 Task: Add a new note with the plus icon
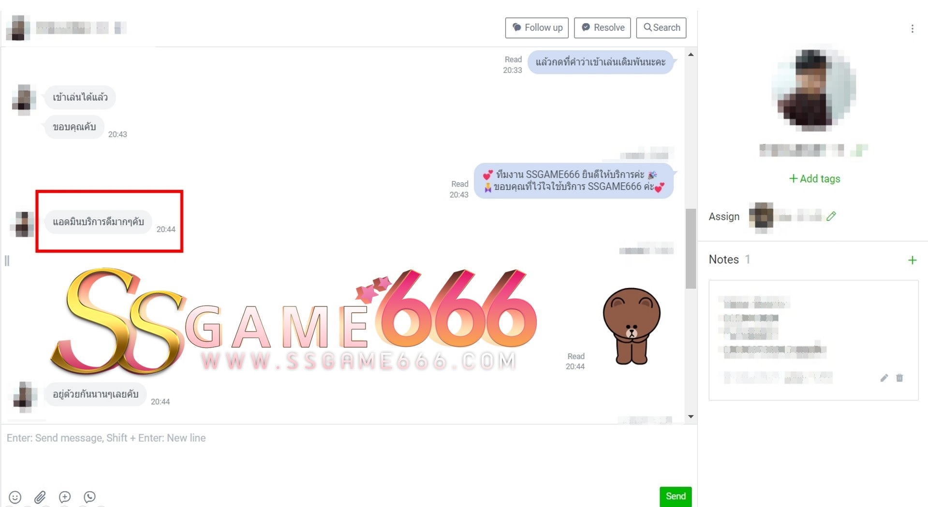click(912, 261)
